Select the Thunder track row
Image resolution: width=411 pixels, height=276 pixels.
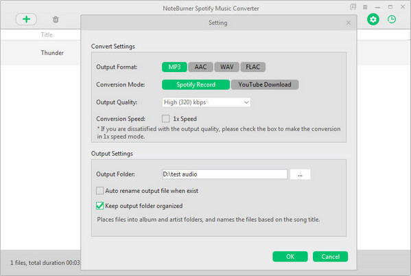tap(40, 53)
